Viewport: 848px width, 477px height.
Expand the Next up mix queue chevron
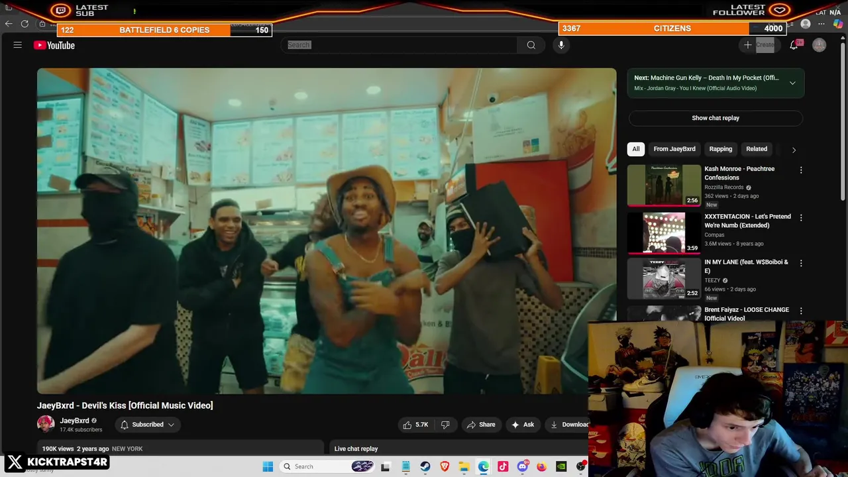coord(792,83)
